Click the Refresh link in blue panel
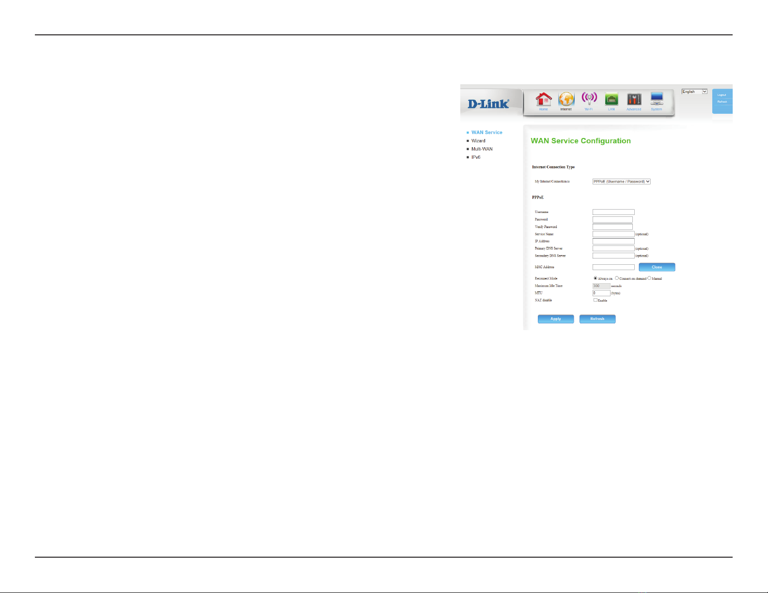The height and width of the screenshot is (593, 768). click(x=722, y=102)
